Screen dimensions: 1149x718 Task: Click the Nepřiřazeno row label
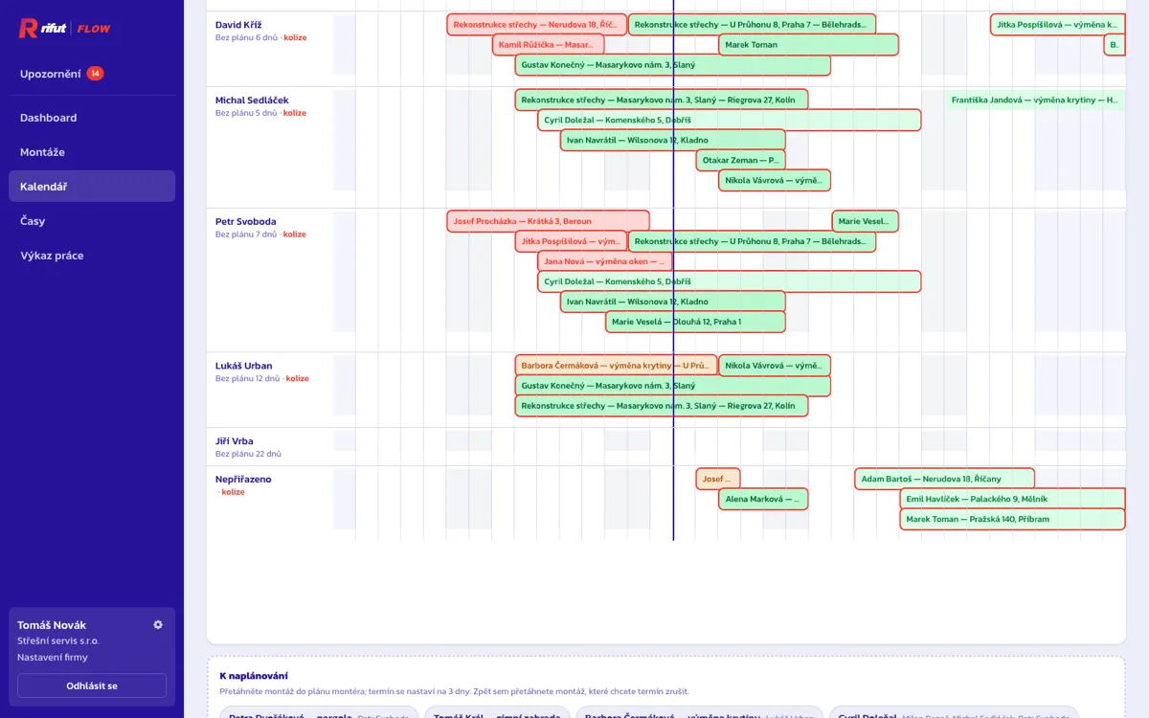coord(243,480)
